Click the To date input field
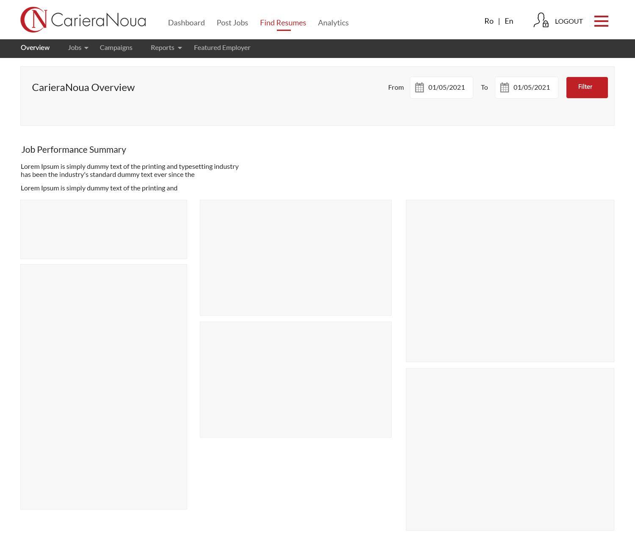This screenshot has width=635, height=534. pyautogui.click(x=532, y=88)
